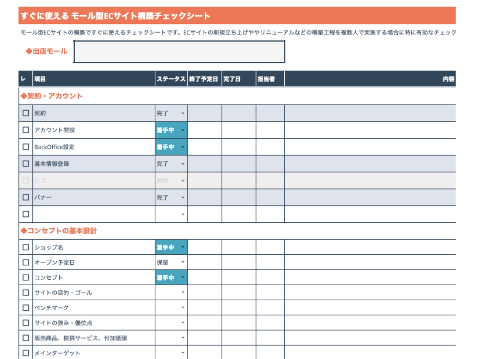Image resolution: width=478 pixels, height=359 pixels.
Task: Tick the ベンチマーク checkbox
Action: [26, 308]
